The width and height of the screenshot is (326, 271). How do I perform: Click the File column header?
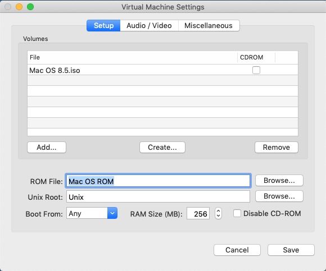coord(132,57)
